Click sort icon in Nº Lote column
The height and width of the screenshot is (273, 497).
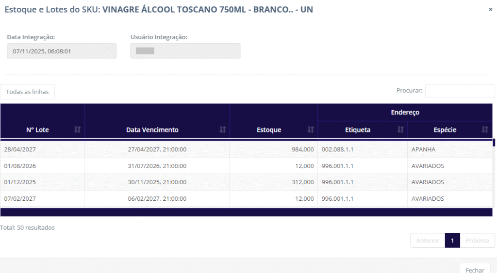pyautogui.click(x=77, y=129)
